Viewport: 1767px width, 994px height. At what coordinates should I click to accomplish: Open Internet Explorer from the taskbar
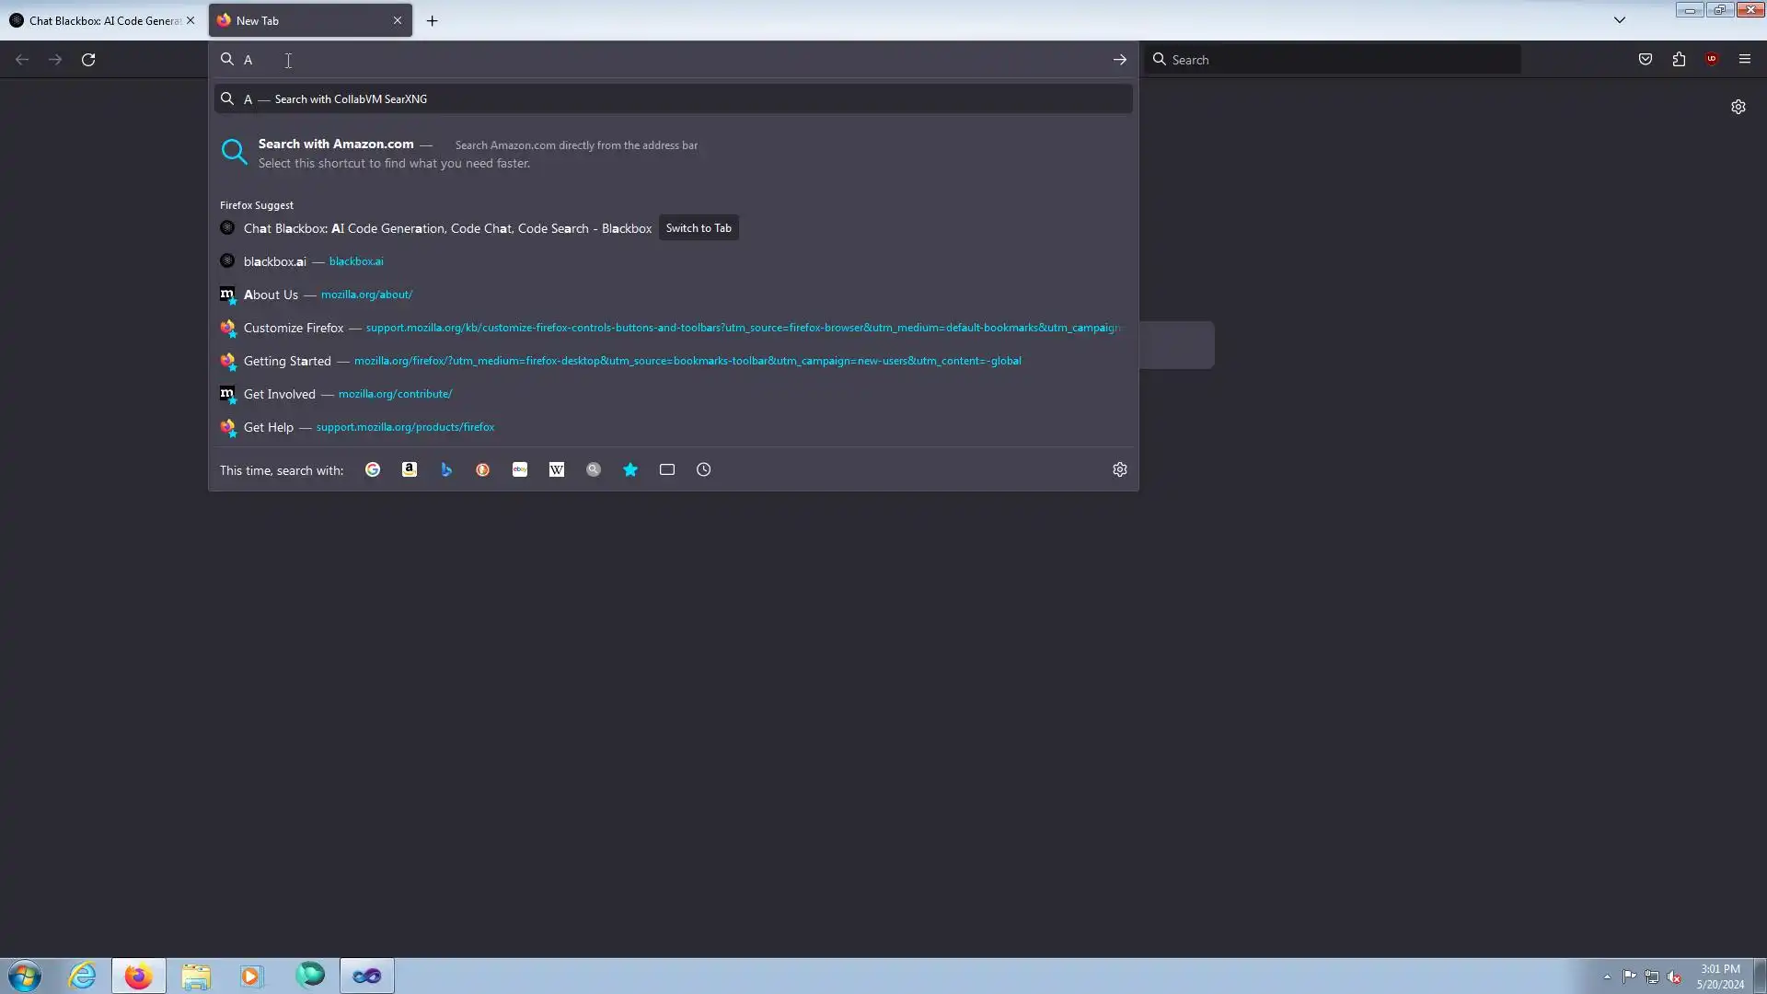(x=83, y=976)
